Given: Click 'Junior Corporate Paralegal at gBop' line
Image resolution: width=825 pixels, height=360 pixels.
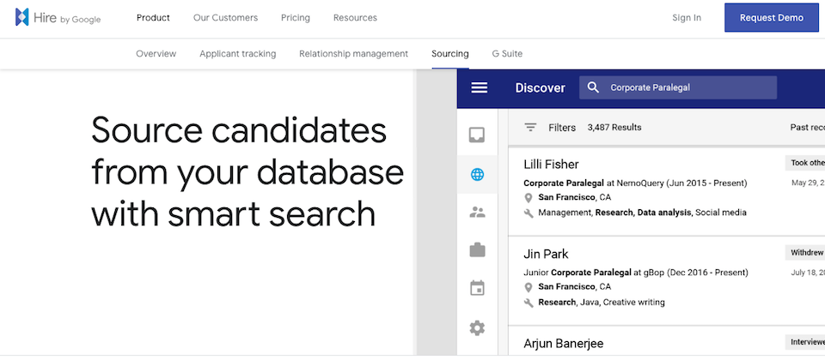Looking at the screenshot, I should [x=636, y=273].
